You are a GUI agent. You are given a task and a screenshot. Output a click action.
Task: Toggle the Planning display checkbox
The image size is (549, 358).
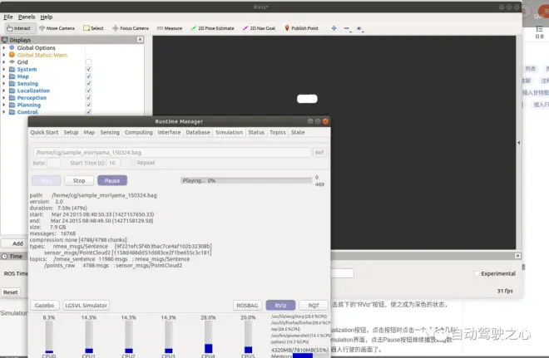pyautogui.click(x=88, y=105)
